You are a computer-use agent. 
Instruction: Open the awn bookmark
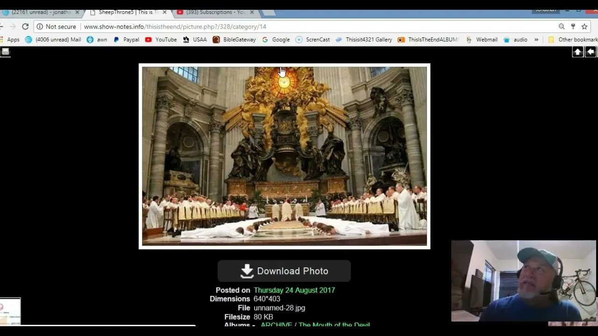click(97, 40)
